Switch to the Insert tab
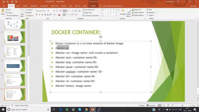Viewport: 199px width, 112px height. click(x=18, y=6)
